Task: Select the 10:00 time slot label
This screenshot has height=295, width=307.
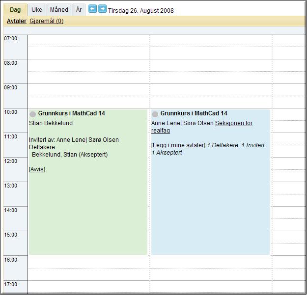Action: [x=11, y=112]
